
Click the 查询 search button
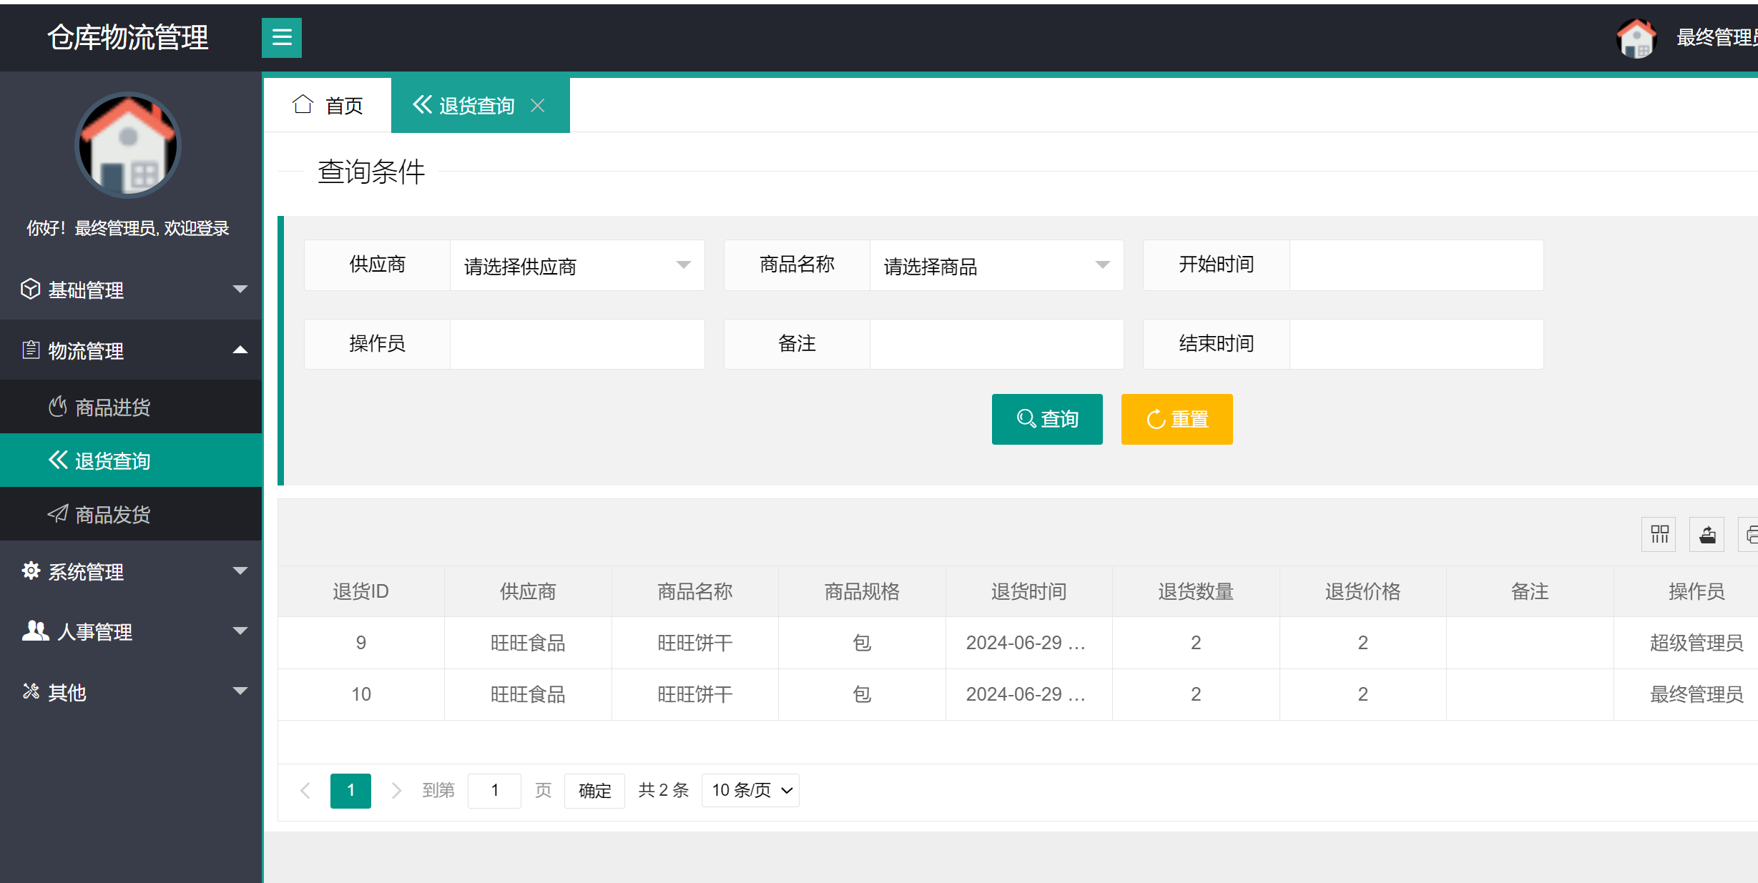tap(1047, 419)
